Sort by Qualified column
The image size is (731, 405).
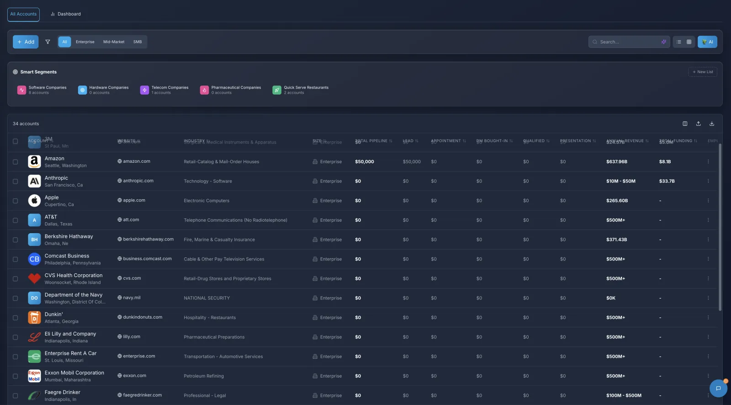pos(536,141)
